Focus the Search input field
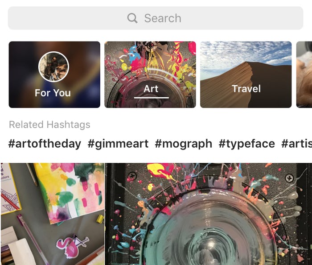The width and height of the screenshot is (312, 265). (156, 18)
